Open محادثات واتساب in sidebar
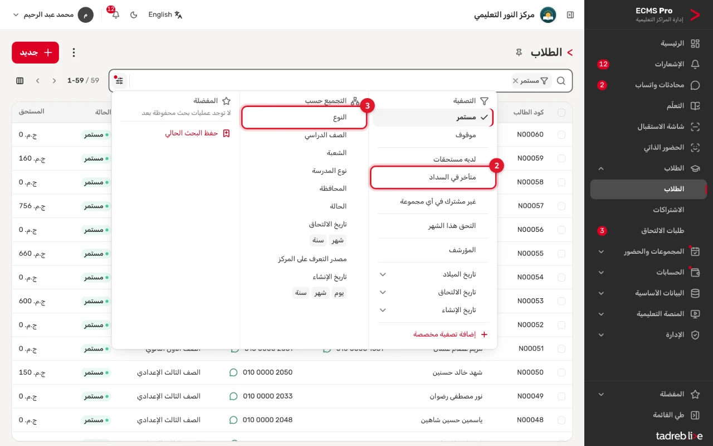 648,85
